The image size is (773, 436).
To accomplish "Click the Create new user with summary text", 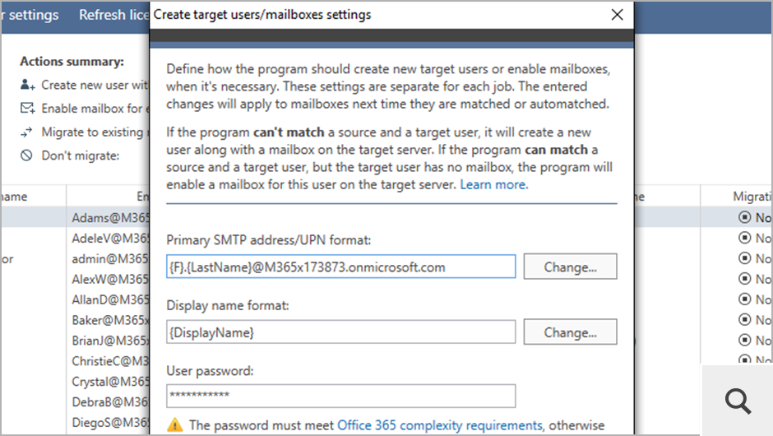I will tap(95, 85).
